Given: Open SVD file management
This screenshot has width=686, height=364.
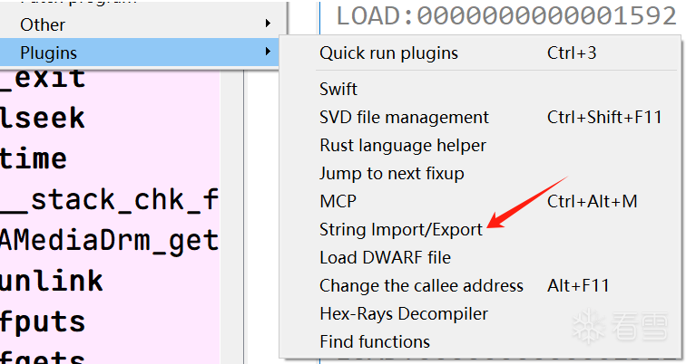Looking at the screenshot, I should pos(404,117).
